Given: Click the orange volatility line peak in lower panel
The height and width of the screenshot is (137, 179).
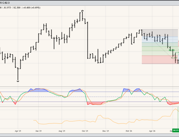Looking at the screenshot, I should (x=175, y=109).
